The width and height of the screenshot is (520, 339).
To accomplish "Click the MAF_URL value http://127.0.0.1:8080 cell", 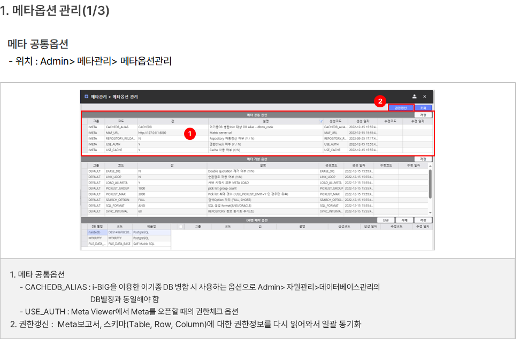I will point(171,133).
